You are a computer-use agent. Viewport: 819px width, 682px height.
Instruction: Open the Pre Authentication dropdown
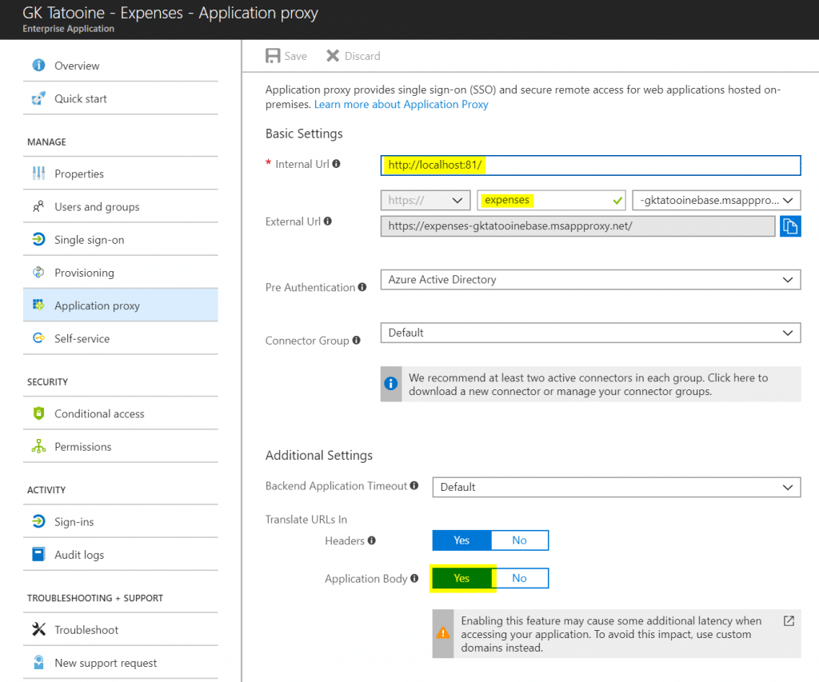click(x=590, y=280)
